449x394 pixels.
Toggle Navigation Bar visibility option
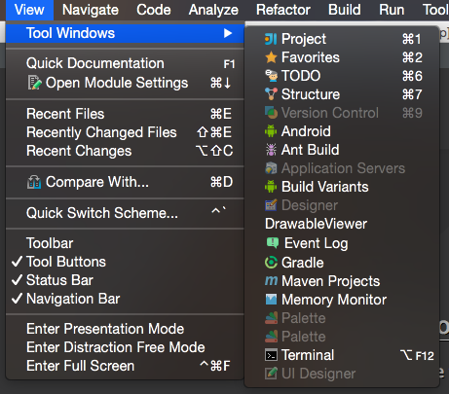click(125, 299)
